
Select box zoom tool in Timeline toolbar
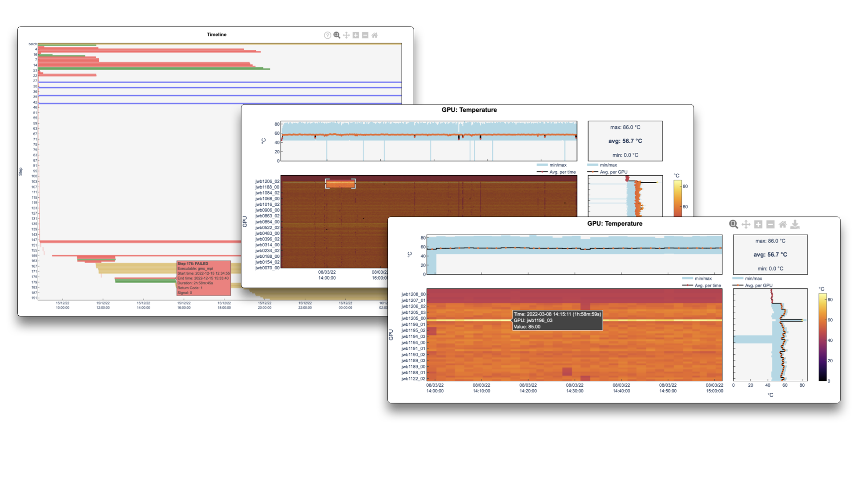tap(337, 35)
